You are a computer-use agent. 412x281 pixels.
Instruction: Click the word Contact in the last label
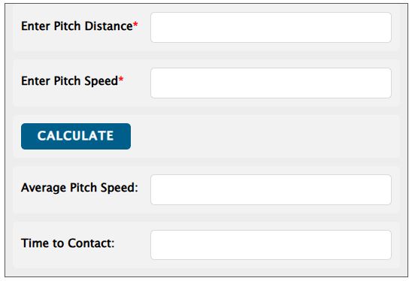tap(91, 243)
